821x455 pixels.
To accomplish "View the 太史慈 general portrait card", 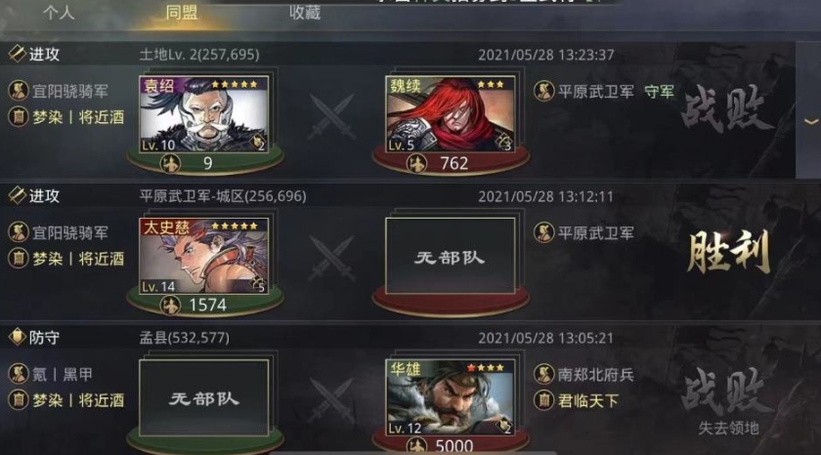I will click(x=203, y=256).
